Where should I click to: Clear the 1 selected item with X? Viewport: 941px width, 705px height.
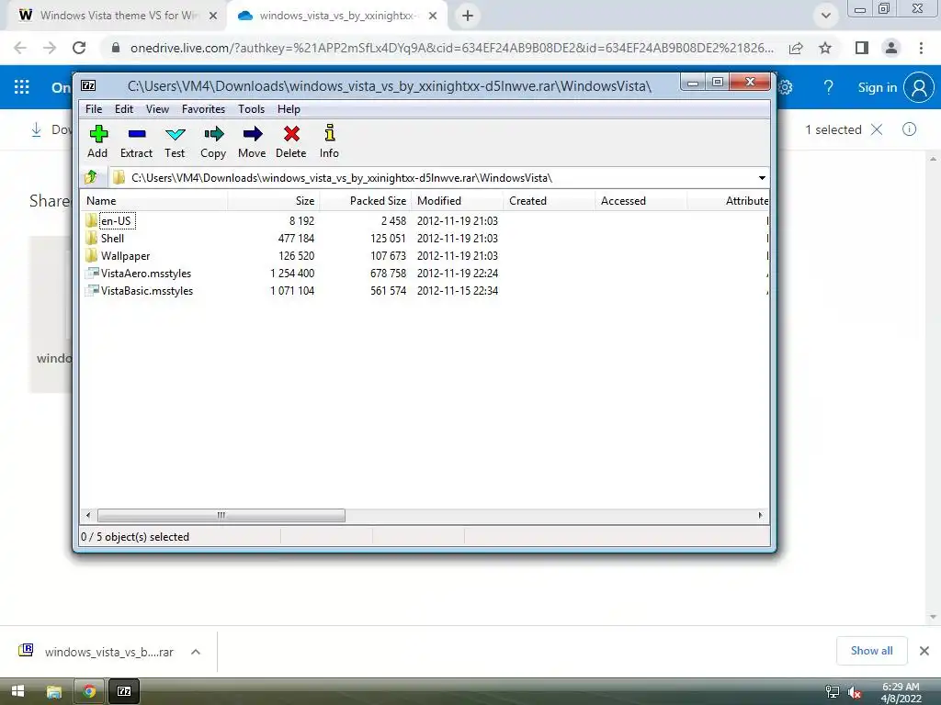coord(877,129)
